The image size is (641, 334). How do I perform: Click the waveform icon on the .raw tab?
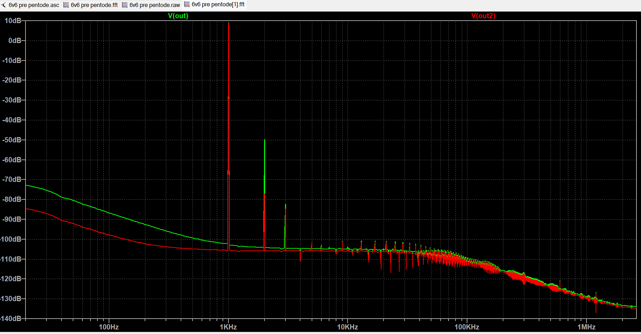(125, 5)
